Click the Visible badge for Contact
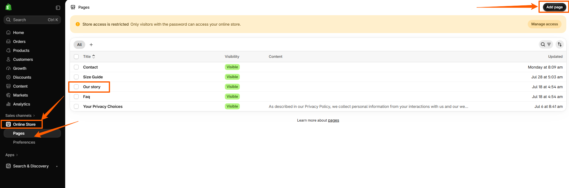The width and height of the screenshot is (569, 188). pyautogui.click(x=232, y=67)
